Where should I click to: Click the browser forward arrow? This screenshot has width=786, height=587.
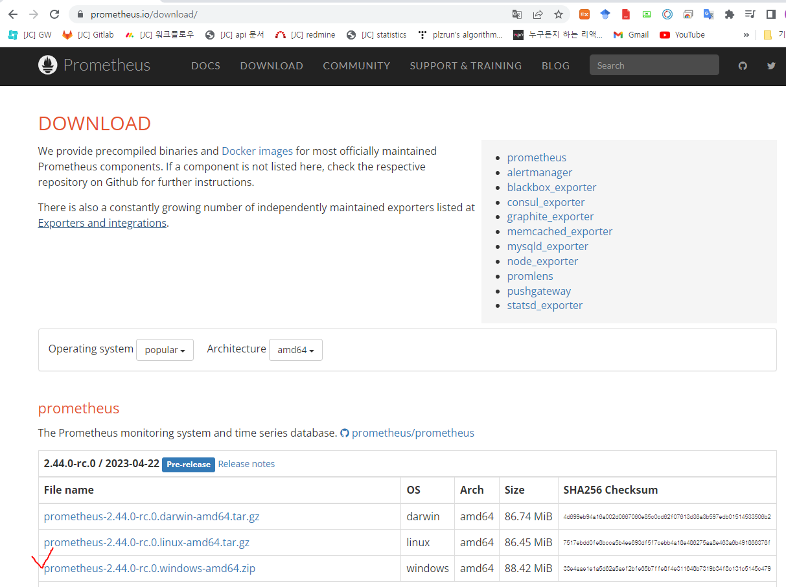pyautogui.click(x=34, y=14)
